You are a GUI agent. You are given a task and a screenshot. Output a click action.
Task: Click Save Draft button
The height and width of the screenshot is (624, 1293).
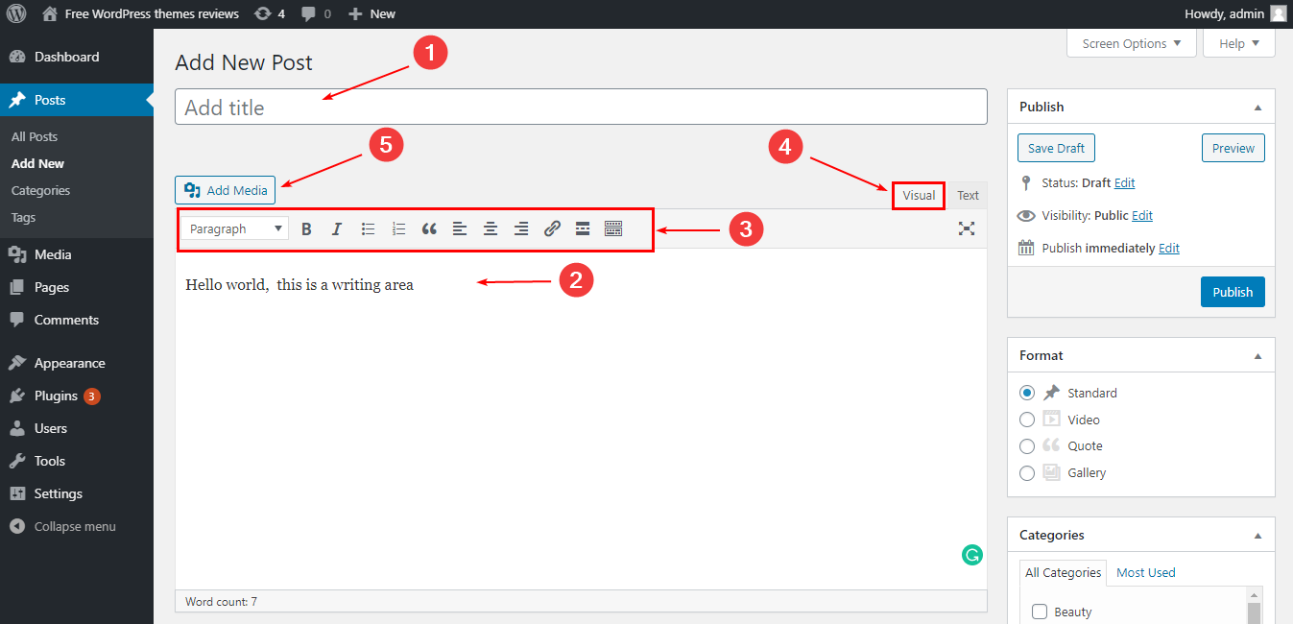tap(1056, 148)
